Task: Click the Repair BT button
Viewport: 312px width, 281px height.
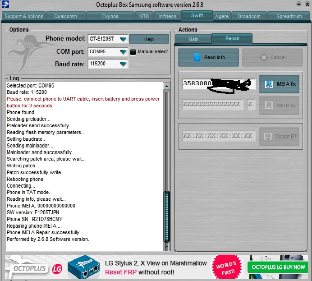Action: click(279, 137)
